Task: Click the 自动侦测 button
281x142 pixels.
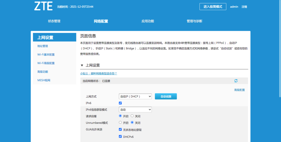Action: [166, 96]
